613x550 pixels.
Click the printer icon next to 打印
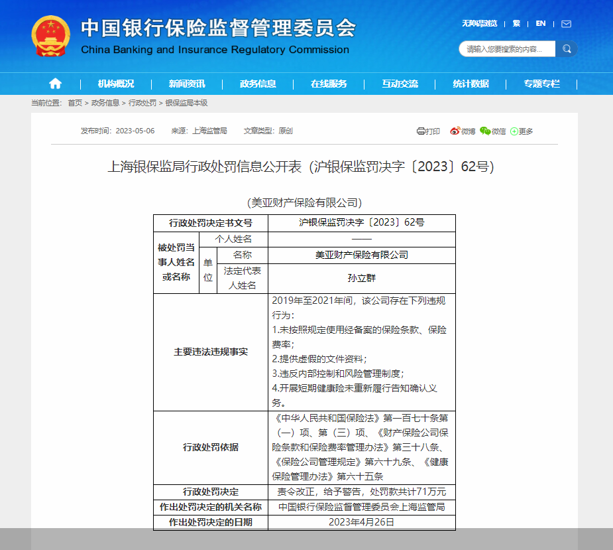421,131
